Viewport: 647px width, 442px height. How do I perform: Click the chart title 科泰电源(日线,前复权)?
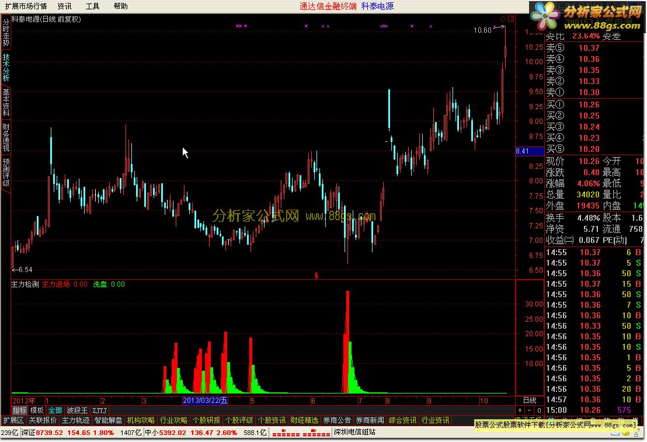[x=46, y=19]
